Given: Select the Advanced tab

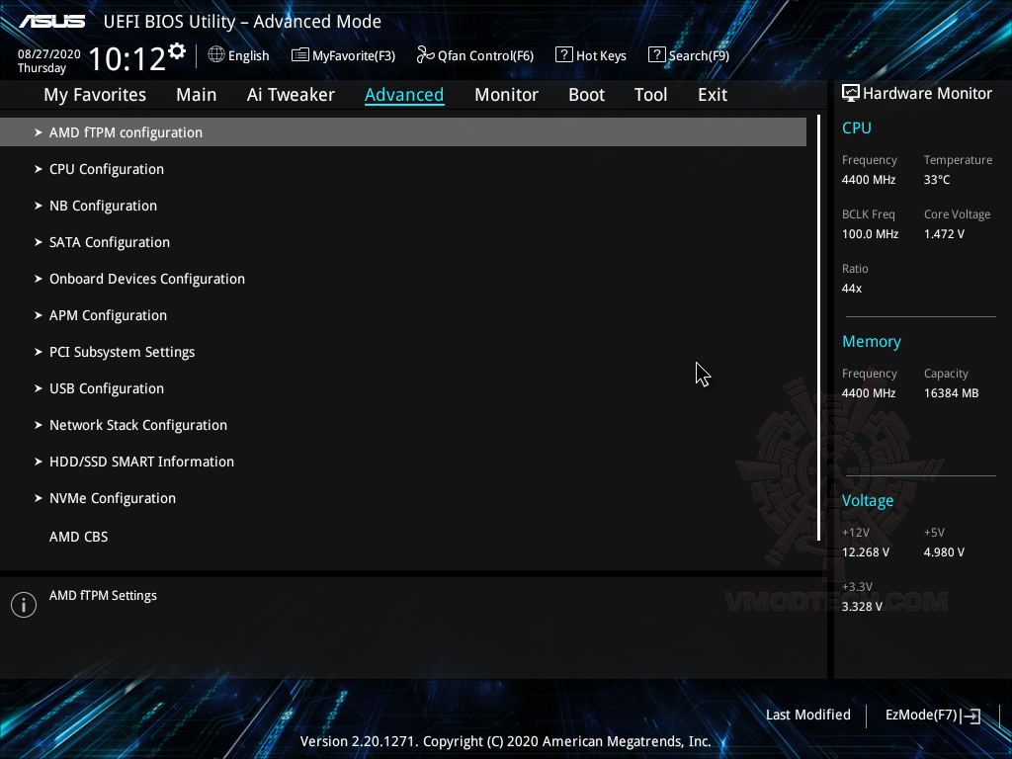Looking at the screenshot, I should tap(404, 95).
